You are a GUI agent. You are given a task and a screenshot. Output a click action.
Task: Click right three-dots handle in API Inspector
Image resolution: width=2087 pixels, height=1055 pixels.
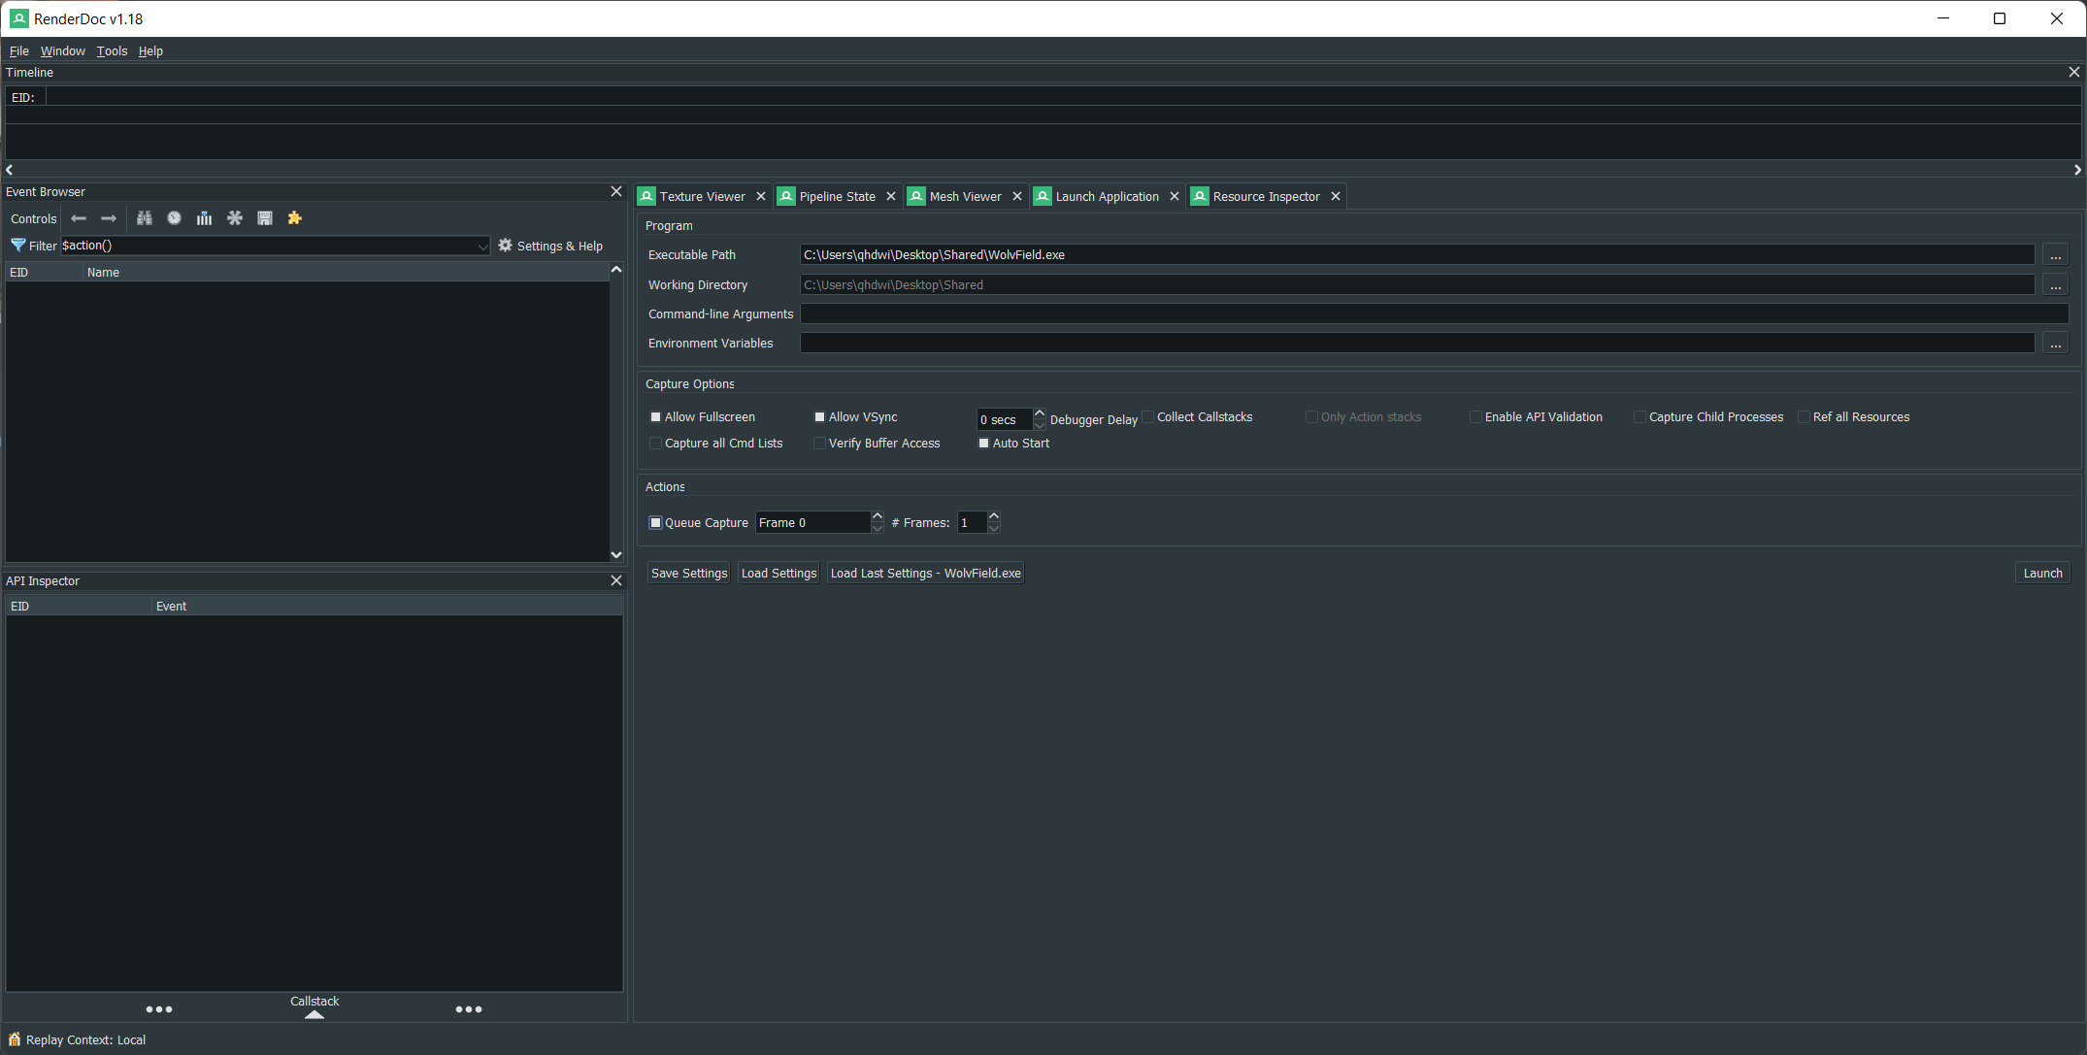(x=469, y=1009)
